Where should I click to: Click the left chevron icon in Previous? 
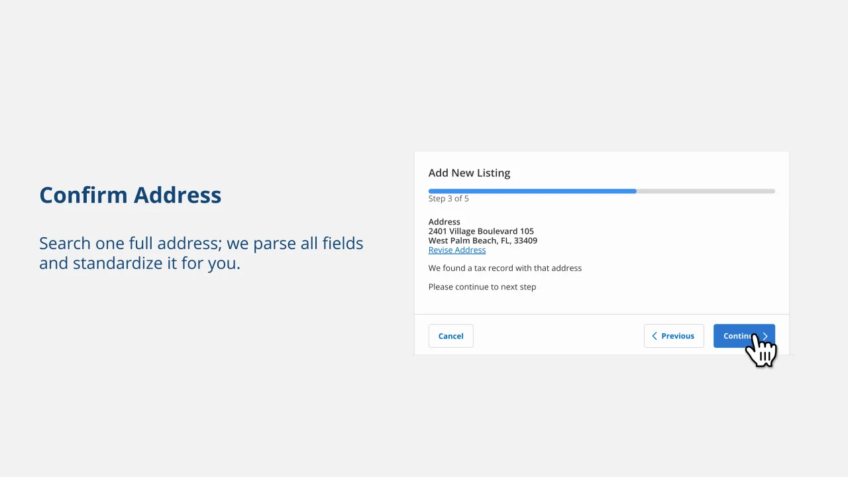[x=655, y=336]
